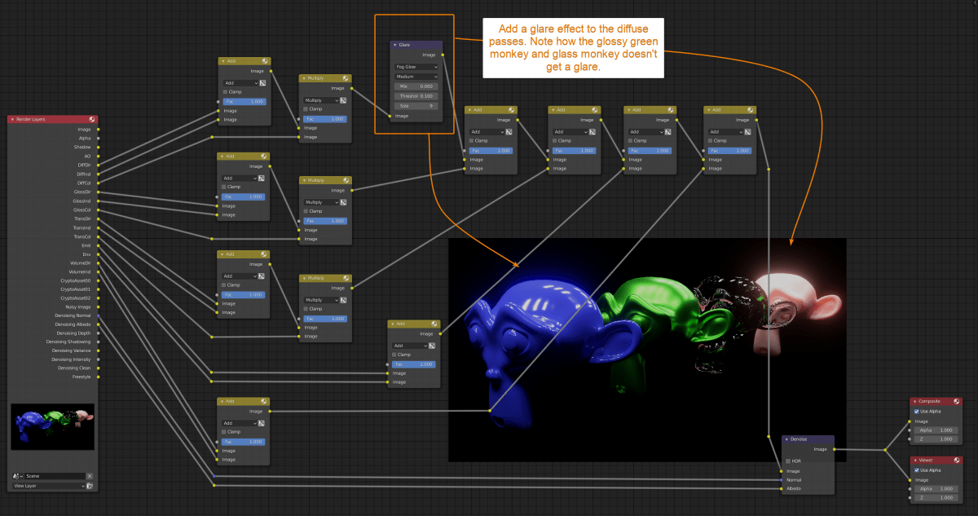Click the Viewer node preview sphere icon
The image size is (978, 516).
point(958,461)
